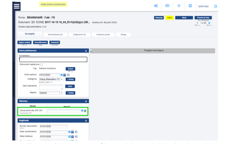This screenshot has width=244, height=144.
Task: Click the blurred user name in top bar
Action: point(204,6)
